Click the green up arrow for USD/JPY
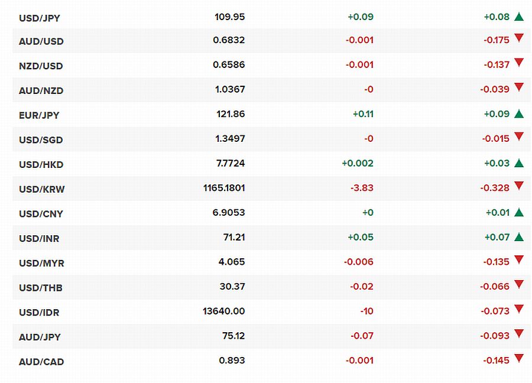This screenshot has width=532, height=383. pyautogui.click(x=519, y=17)
